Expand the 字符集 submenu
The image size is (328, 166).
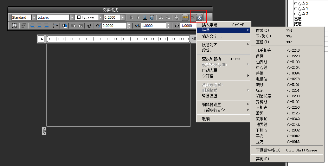(223, 76)
